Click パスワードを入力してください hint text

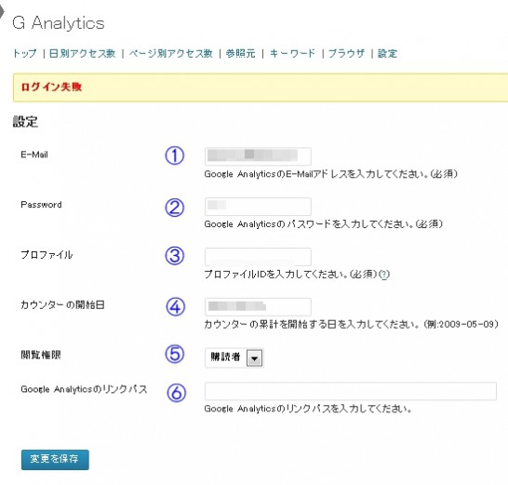[324, 224]
